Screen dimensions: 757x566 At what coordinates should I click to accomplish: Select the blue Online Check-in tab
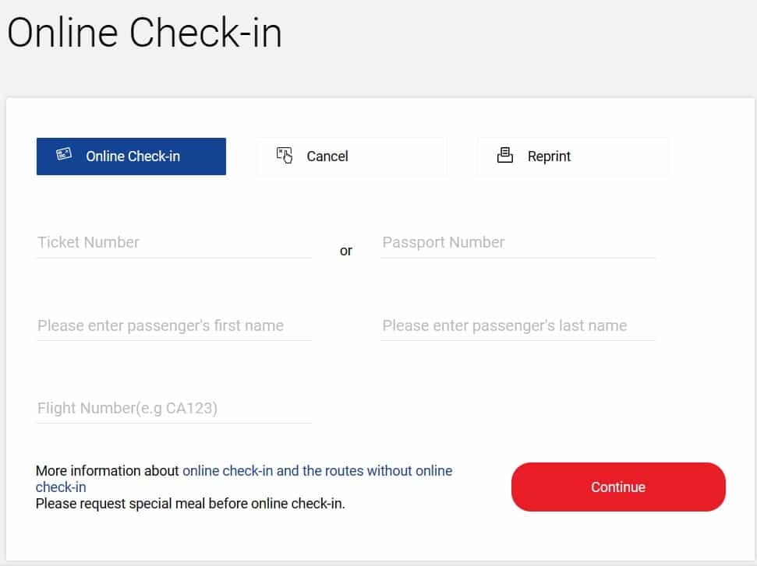pyautogui.click(x=131, y=156)
